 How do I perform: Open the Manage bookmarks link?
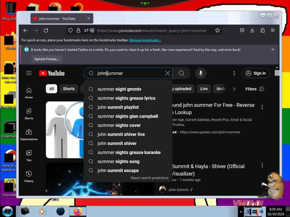coord(145,40)
